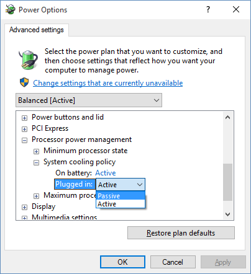This screenshot has height=274, width=251.
Task: Select the Advanced settings tab
Action: [x=37, y=30]
